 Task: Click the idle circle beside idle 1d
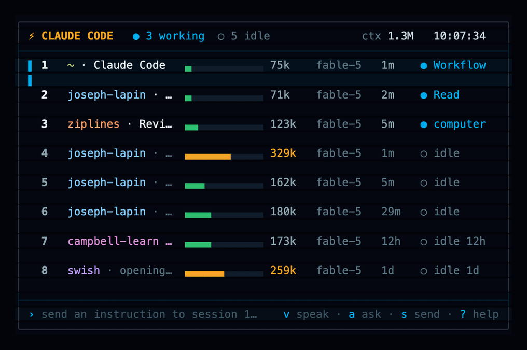tap(424, 271)
